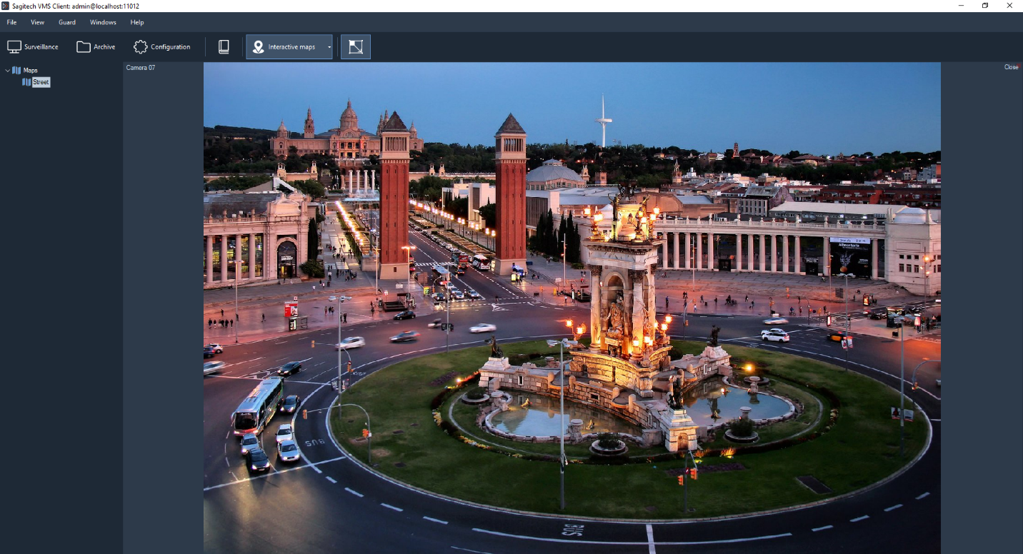This screenshot has height=554, width=1023.
Task: Click the Camera 07 title label
Action: click(141, 68)
